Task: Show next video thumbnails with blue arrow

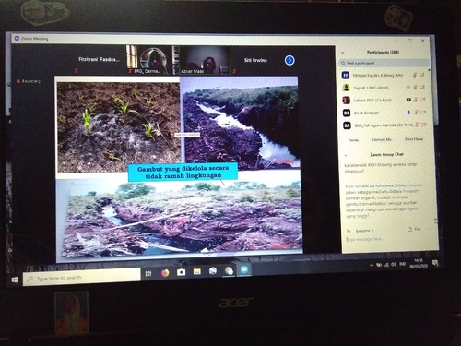Action: click(x=290, y=60)
